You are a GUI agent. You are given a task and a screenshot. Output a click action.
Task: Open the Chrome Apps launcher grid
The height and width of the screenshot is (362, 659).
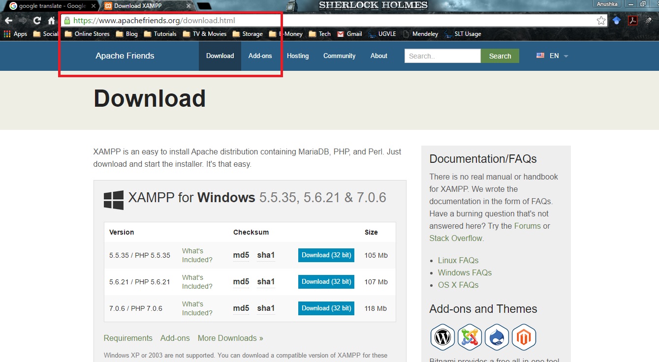coord(6,33)
